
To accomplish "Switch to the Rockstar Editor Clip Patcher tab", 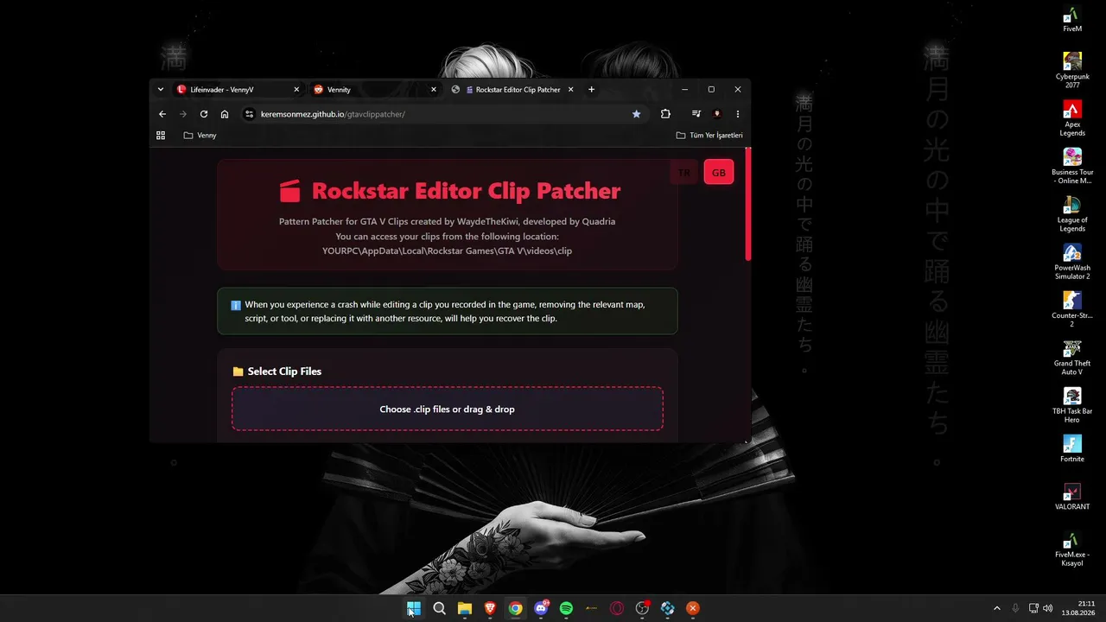I will (512, 90).
